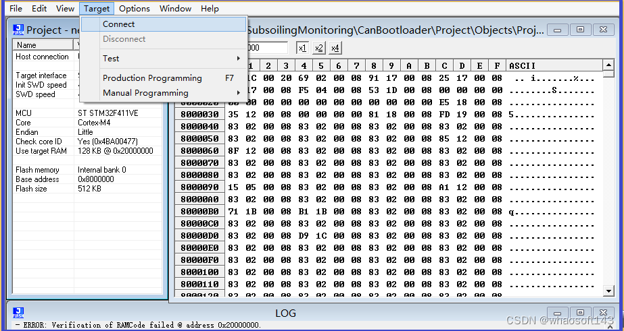Close the hex data window
624x331 pixels.
pyautogui.click(x=603, y=30)
